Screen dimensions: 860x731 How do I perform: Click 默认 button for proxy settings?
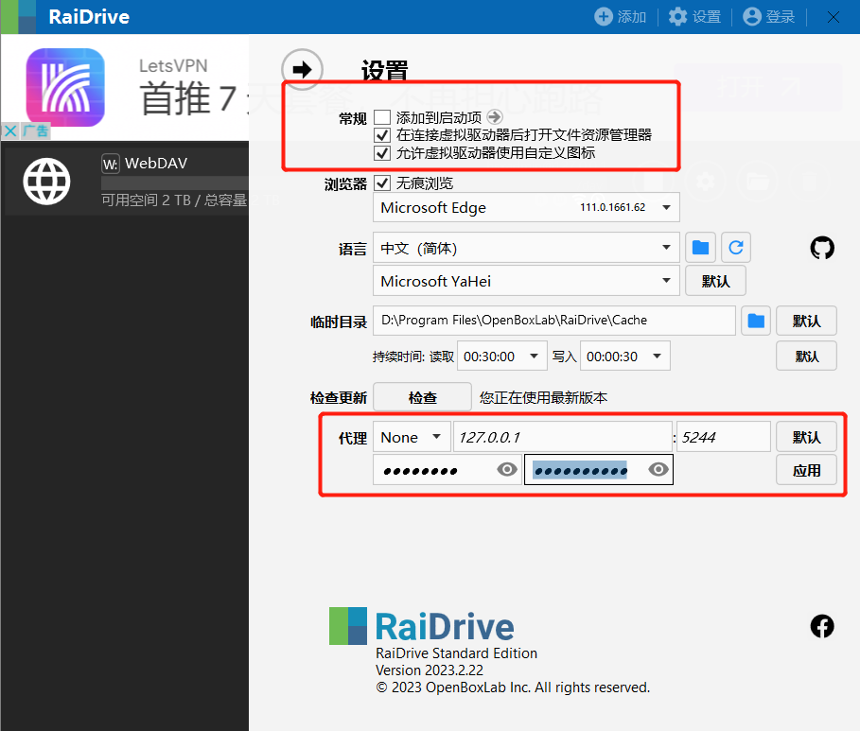tap(806, 437)
